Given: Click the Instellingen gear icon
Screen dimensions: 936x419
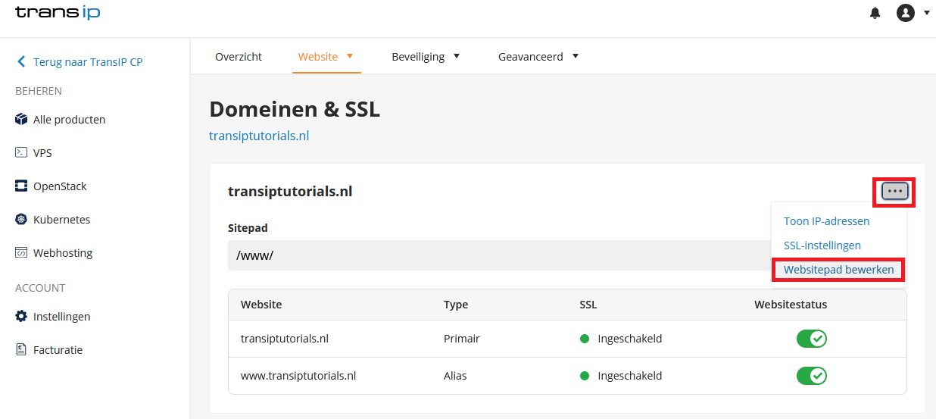Looking at the screenshot, I should pyautogui.click(x=21, y=317).
